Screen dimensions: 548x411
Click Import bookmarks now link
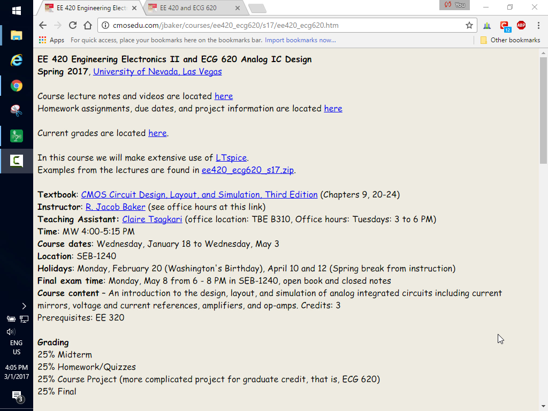point(300,40)
